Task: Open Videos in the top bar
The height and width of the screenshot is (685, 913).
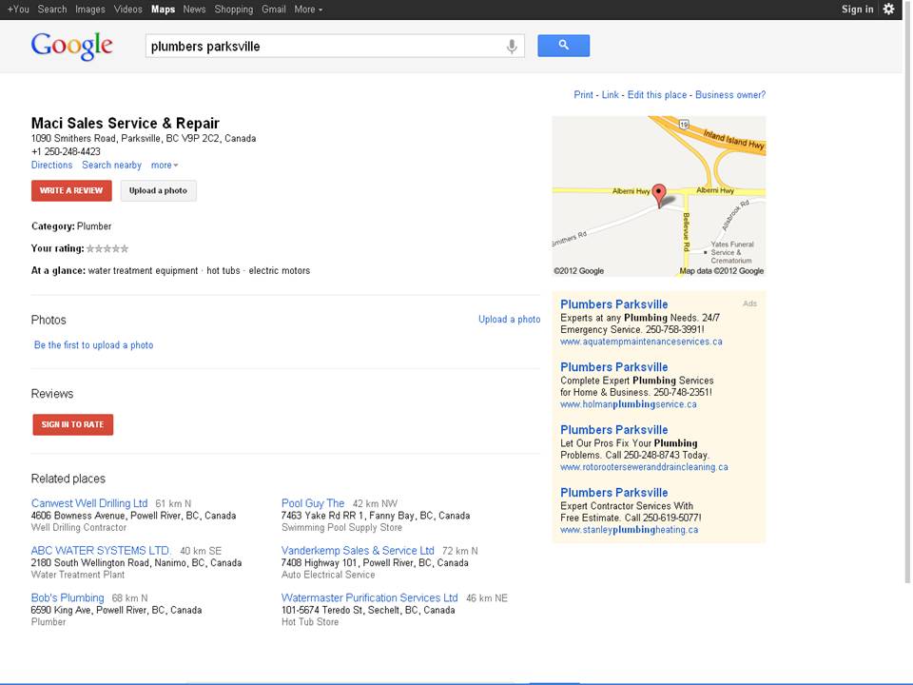Action: (128, 10)
